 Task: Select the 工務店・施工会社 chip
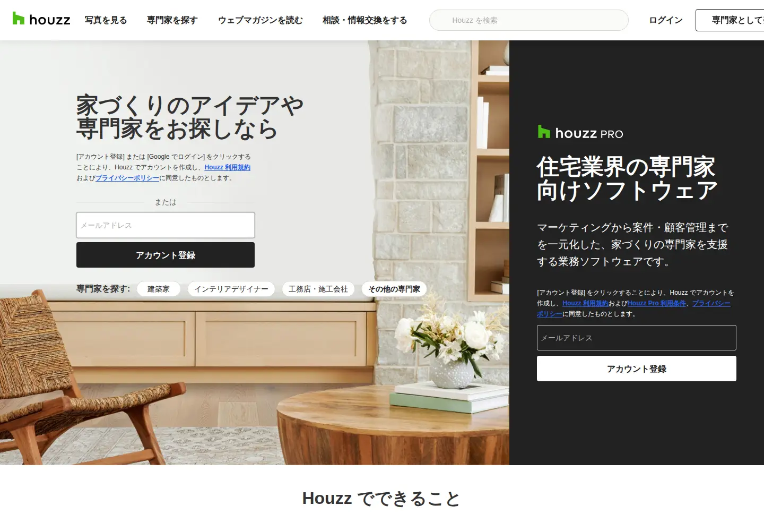pyautogui.click(x=318, y=289)
